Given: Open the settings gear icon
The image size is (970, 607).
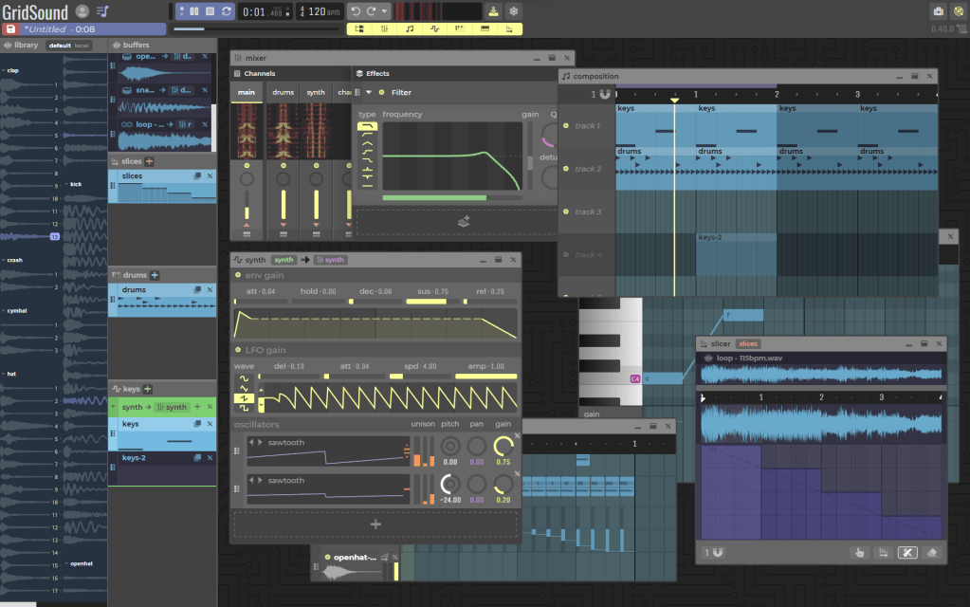Looking at the screenshot, I should coord(514,11).
